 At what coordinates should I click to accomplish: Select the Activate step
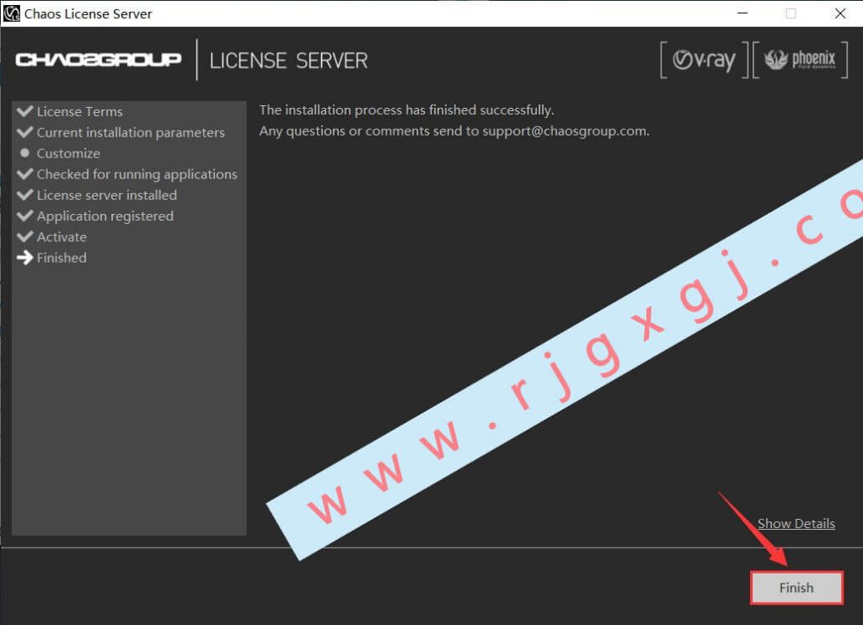coord(62,238)
